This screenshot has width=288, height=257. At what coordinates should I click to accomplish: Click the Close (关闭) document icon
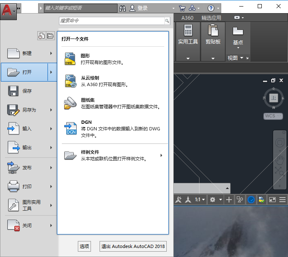pos(14,225)
